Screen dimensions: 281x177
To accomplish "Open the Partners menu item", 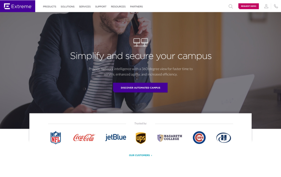I will 136,7.
